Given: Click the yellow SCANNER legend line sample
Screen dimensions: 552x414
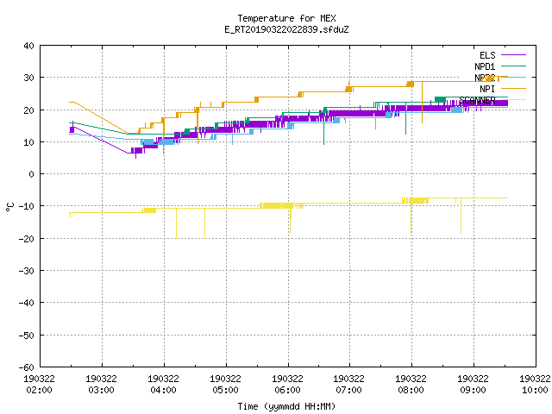Looking at the screenshot, I should [513, 100].
